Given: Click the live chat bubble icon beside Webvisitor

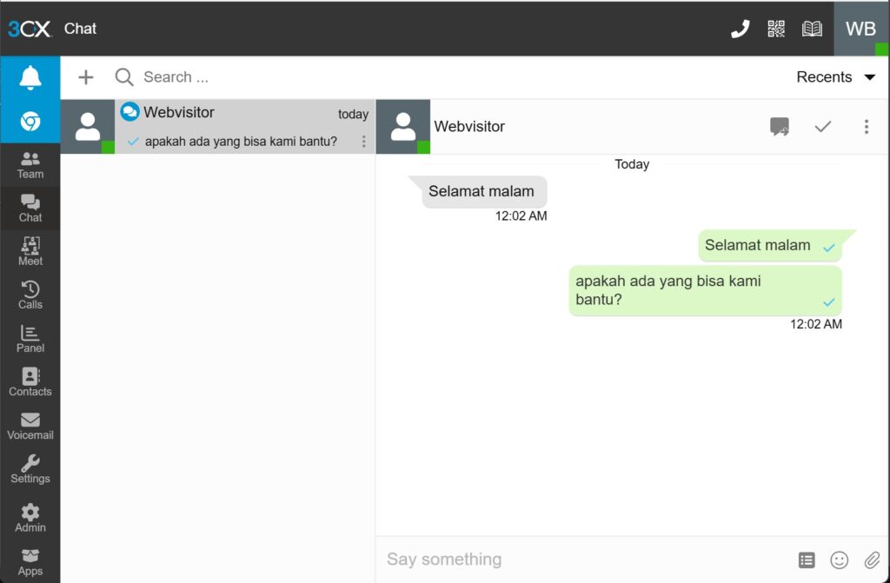Looking at the screenshot, I should pyautogui.click(x=130, y=111).
